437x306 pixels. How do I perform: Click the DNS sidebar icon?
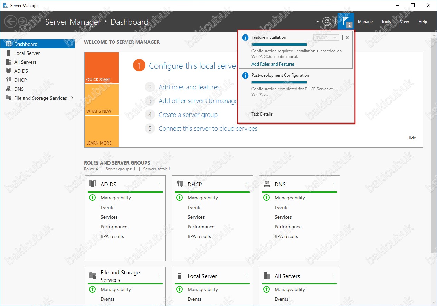coord(9,89)
